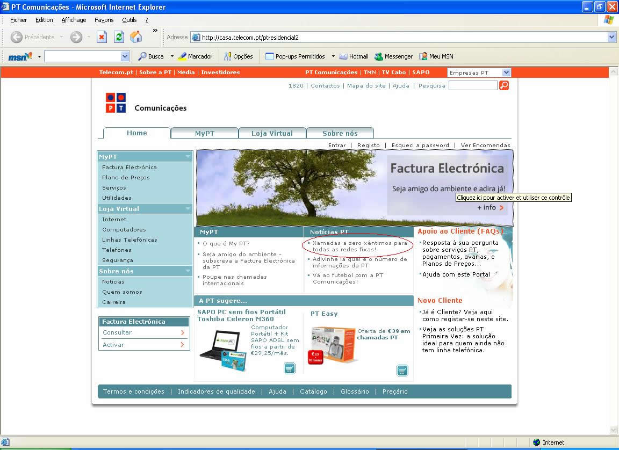The height and width of the screenshot is (450, 619).
Task: Open Computadores in the sidebar
Action: coord(124,229)
